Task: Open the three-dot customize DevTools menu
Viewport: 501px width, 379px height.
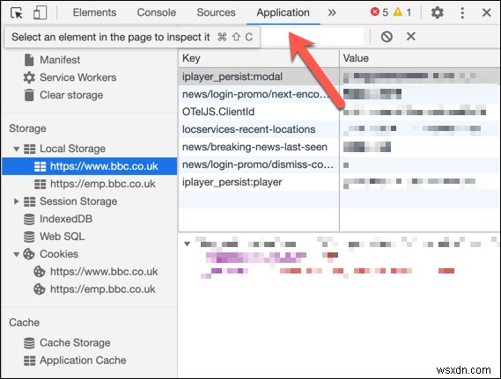Action: point(462,13)
